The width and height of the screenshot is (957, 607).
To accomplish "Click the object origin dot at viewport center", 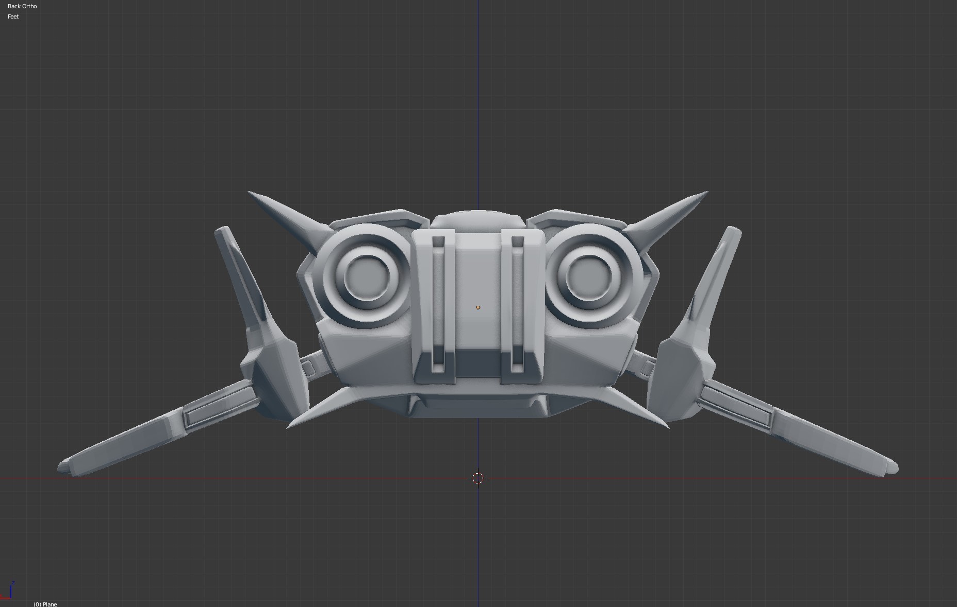I will tap(479, 307).
